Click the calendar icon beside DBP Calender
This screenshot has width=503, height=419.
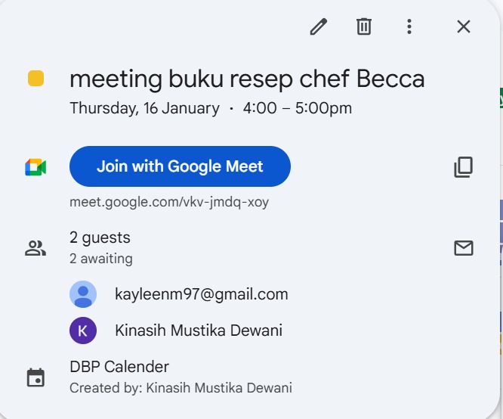coord(35,377)
